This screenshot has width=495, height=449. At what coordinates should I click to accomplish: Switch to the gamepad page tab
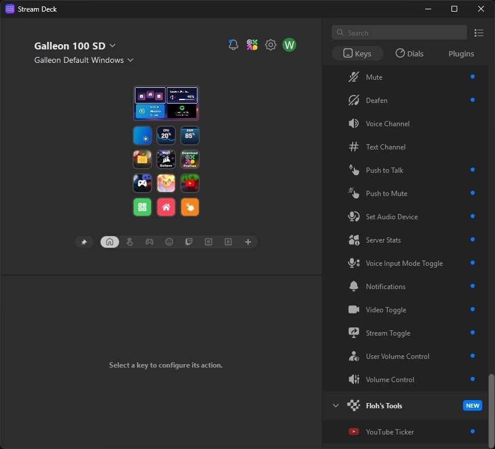pyautogui.click(x=149, y=242)
